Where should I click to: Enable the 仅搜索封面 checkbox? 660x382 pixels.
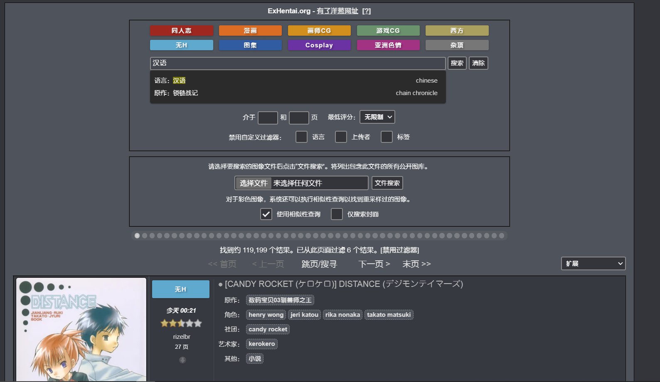[337, 214]
